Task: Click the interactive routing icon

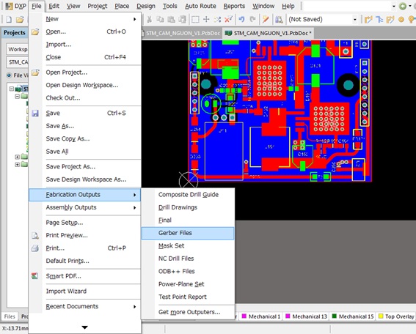Action: (x=368, y=19)
